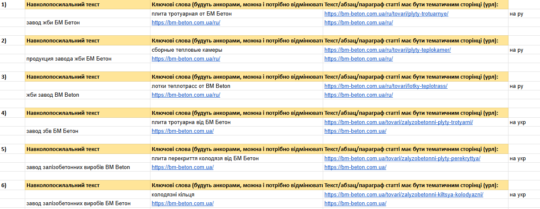
Task: Open the zalyzobetonni-plyty-perekryttya link
Action: (x=402, y=159)
